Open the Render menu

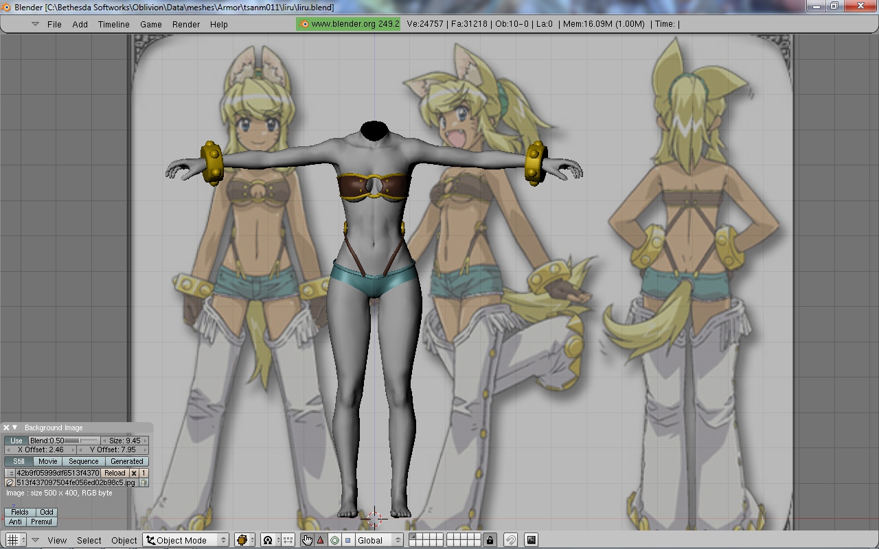click(x=186, y=24)
